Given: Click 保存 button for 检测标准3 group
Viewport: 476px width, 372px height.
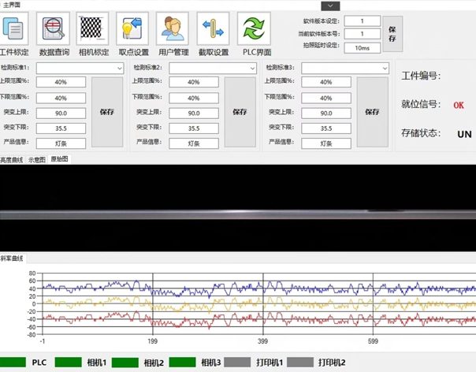Looking at the screenshot, I should click(x=372, y=112).
